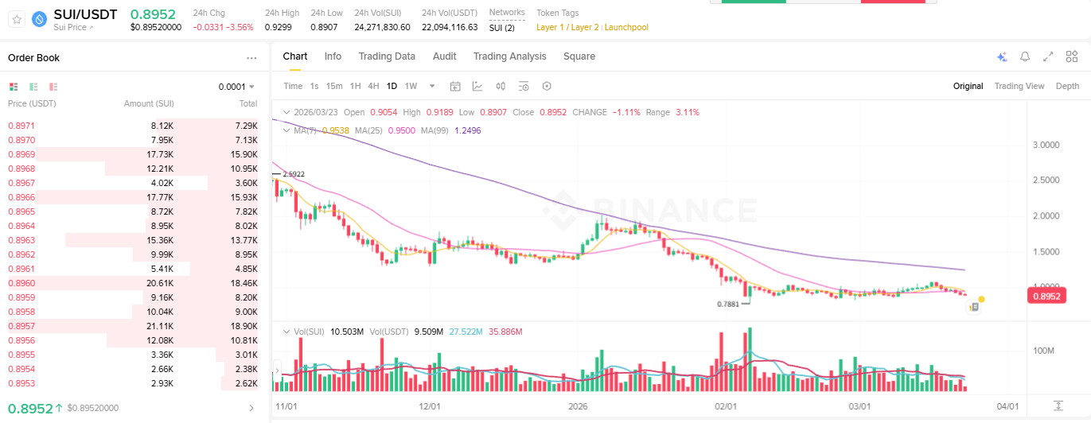Switch to the Depth chart view
Viewport: 1091px width, 423px height.
[x=1067, y=86]
